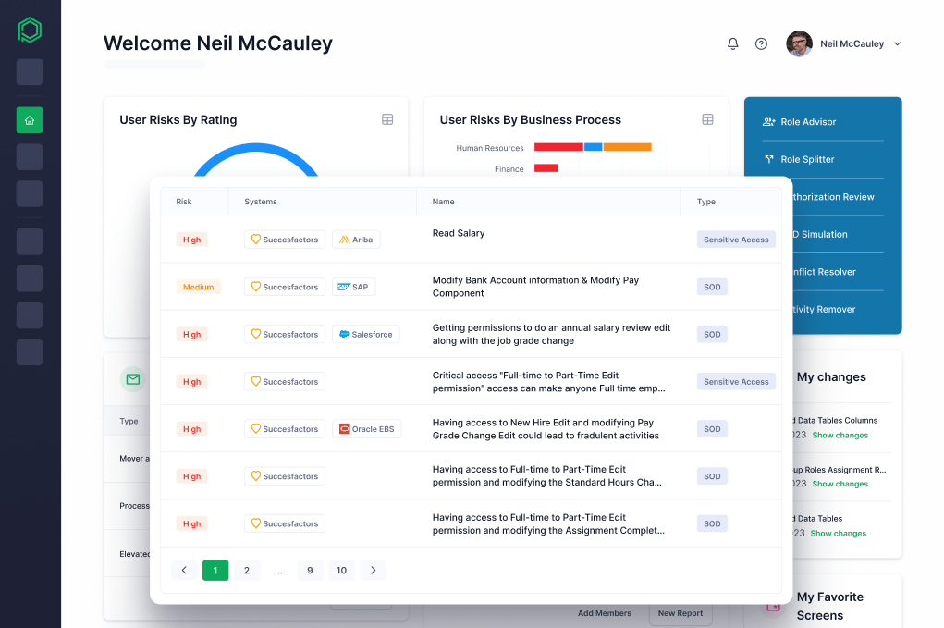The image size is (944, 628).
Task: Expand the Neil McCauley user dropdown arrow
Action: point(897,43)
